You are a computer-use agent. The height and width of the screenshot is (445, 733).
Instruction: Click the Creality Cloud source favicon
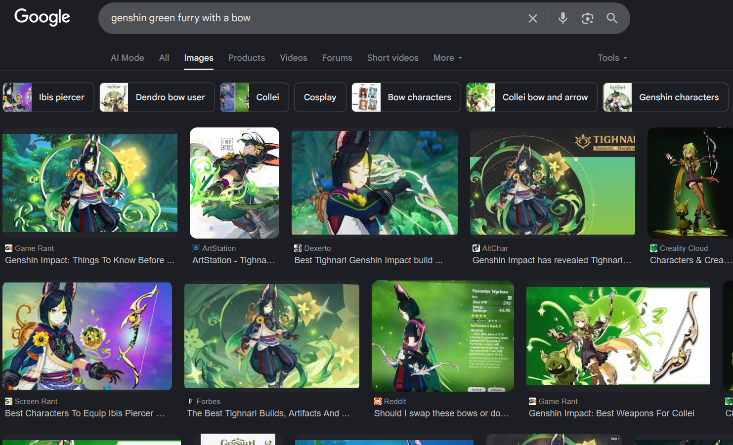pos(653,248)
